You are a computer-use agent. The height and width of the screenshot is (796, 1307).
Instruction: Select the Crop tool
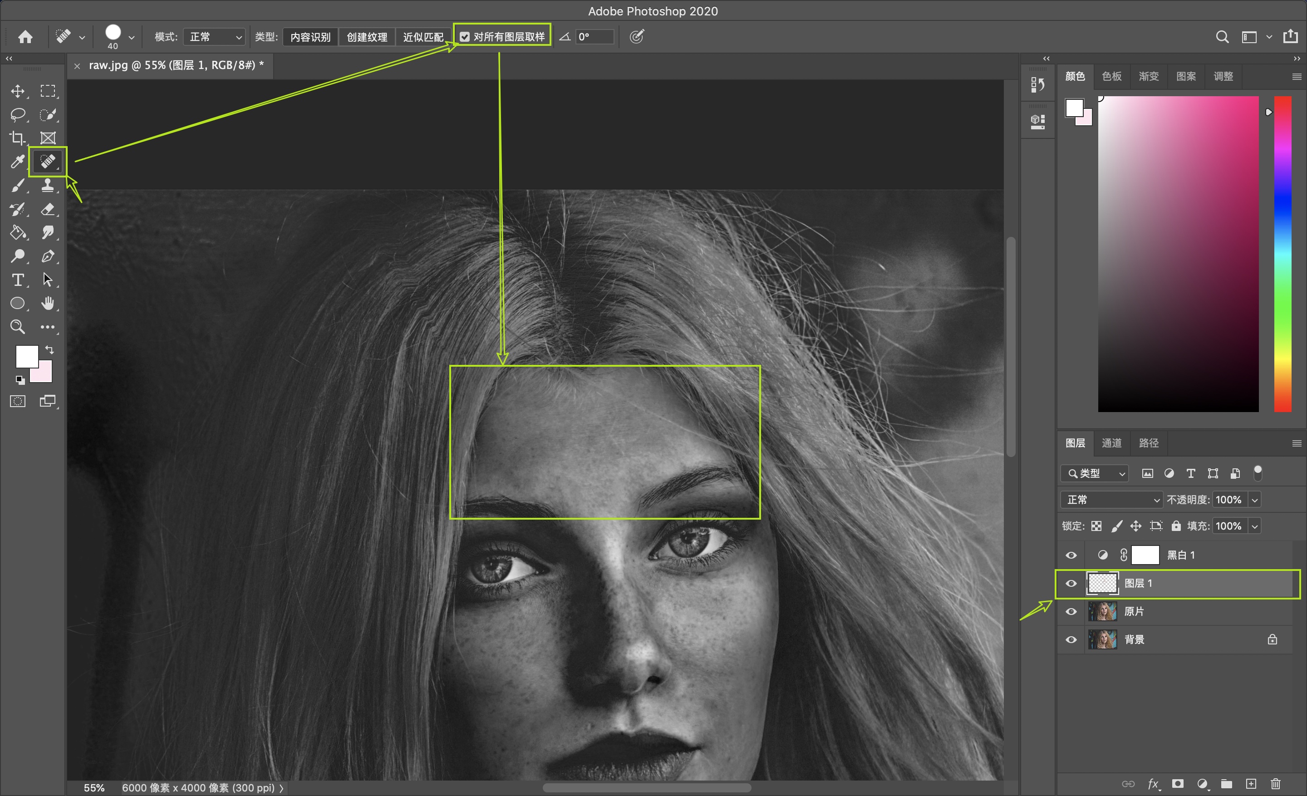18,138
